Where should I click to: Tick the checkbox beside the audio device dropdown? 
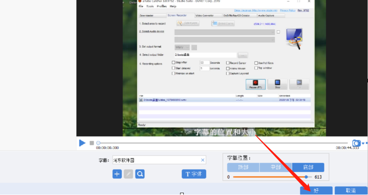pyautogui.click(x=278, y=32)
